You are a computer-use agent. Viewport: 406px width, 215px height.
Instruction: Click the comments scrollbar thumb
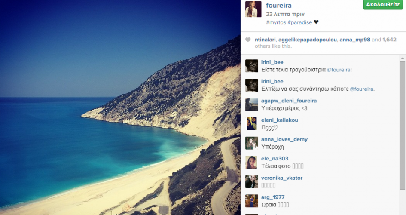tap(403, 126)
